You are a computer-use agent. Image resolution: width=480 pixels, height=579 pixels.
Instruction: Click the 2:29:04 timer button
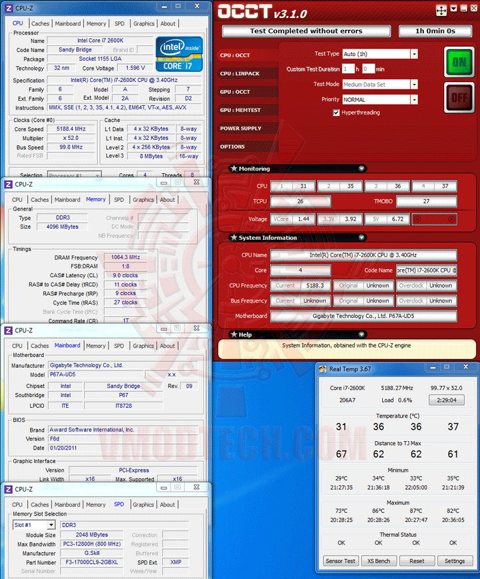pyautogui.click(x=447, y=400)
